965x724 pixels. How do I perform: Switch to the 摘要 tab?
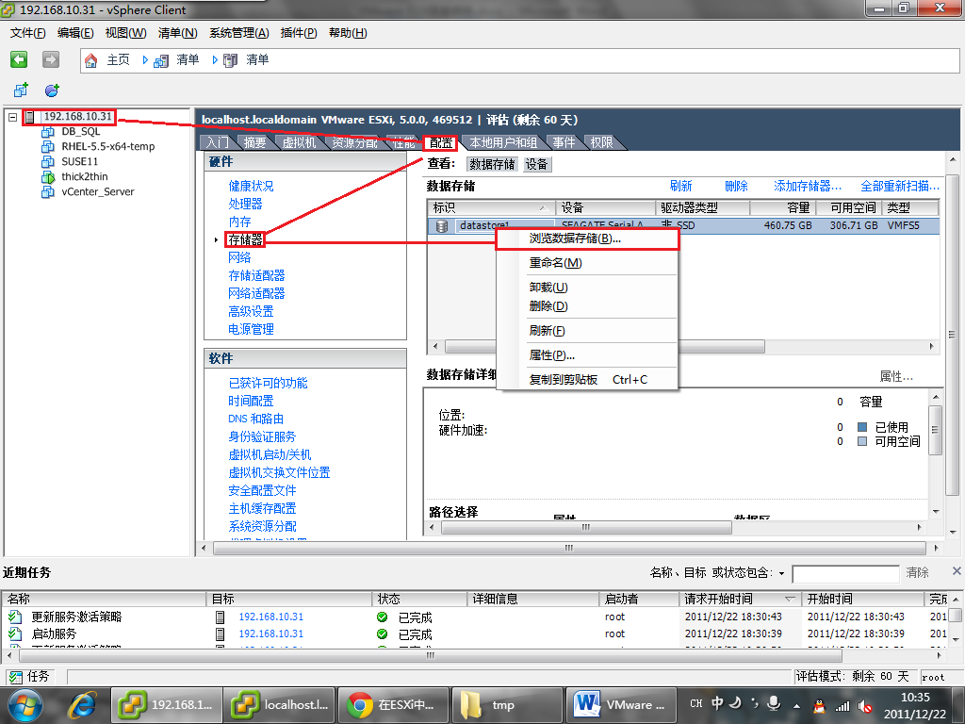(x=254, y=142)
